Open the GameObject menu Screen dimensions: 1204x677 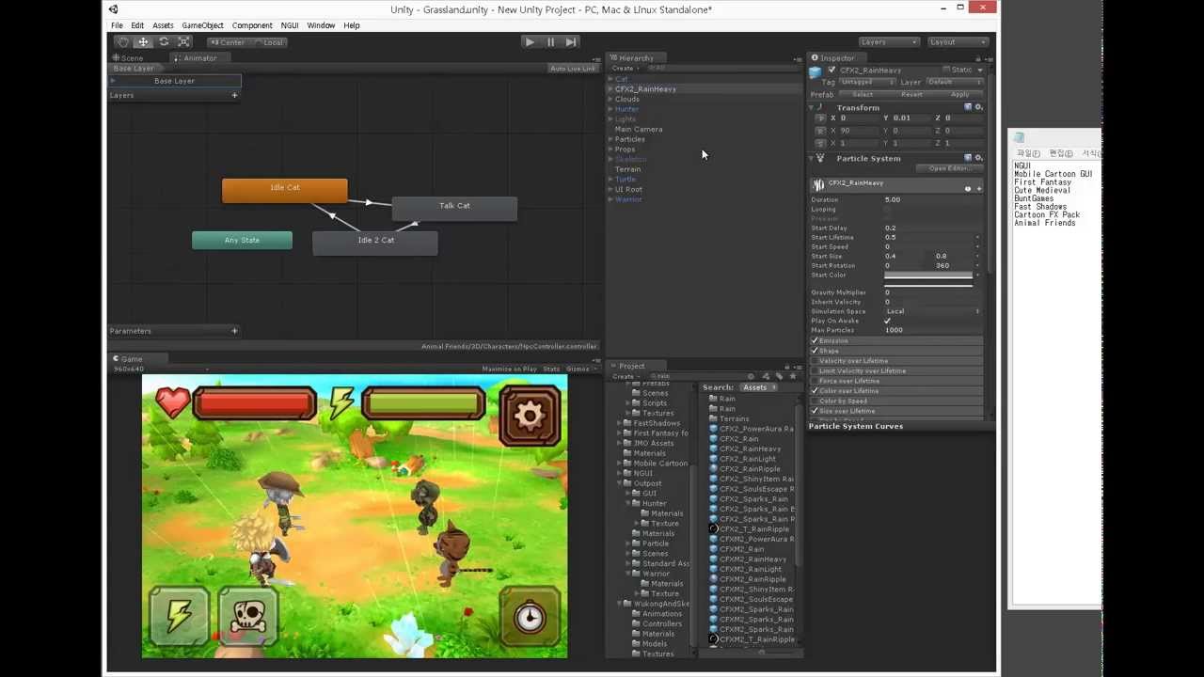pyautogui.click(x=202, y=25)
